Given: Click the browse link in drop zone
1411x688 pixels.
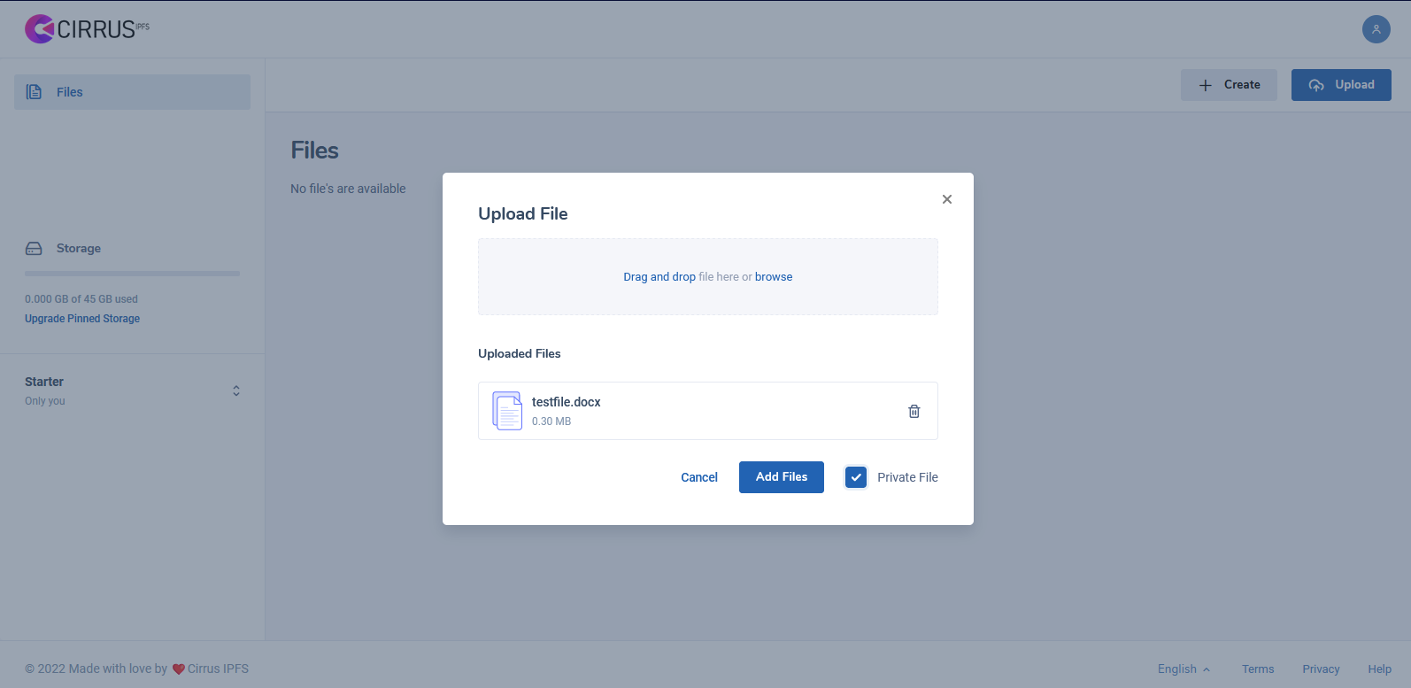Looking at the screenshot, I should [x=774, y=277].
